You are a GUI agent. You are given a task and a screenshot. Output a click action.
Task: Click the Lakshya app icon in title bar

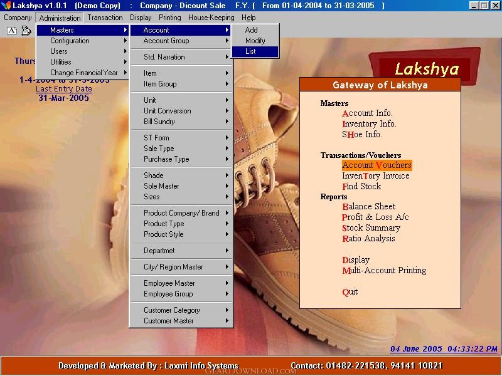click(x=6, y=6)
